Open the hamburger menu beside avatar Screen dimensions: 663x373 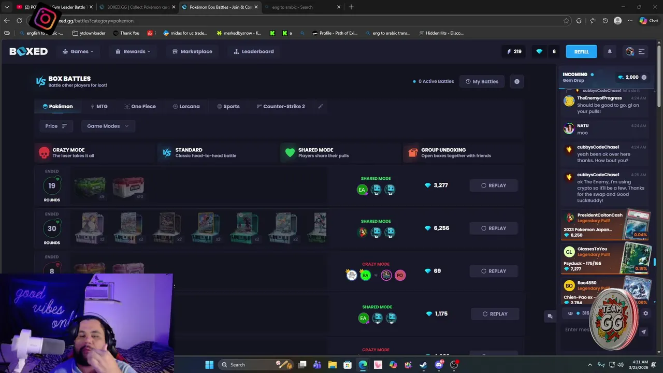click(641, 51)
